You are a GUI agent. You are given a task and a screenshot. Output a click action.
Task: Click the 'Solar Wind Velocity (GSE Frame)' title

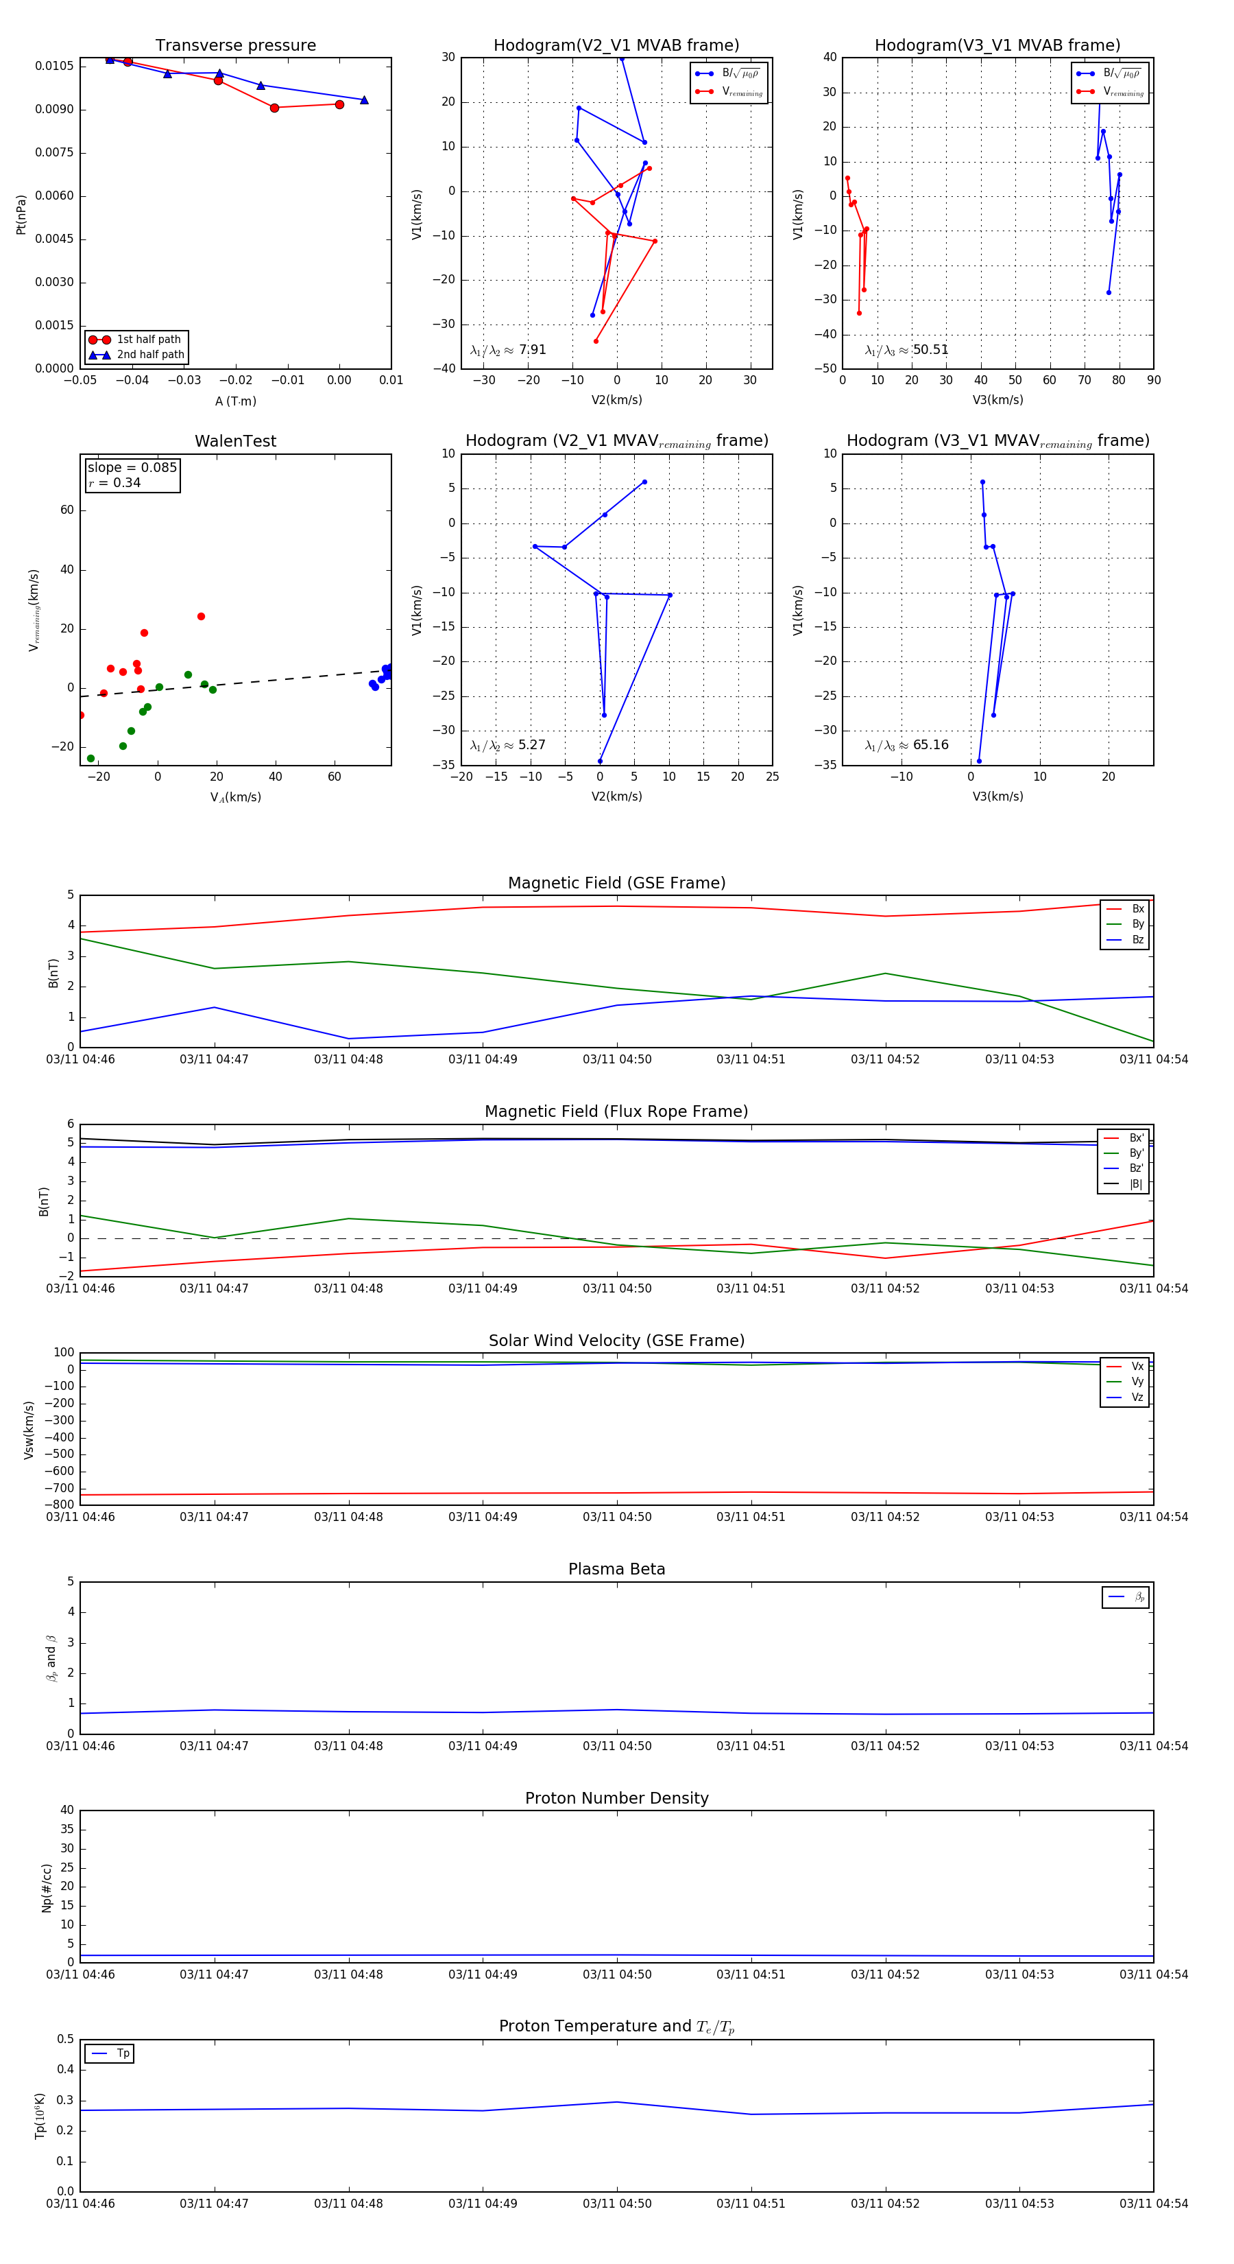(x=616, y=1341)
